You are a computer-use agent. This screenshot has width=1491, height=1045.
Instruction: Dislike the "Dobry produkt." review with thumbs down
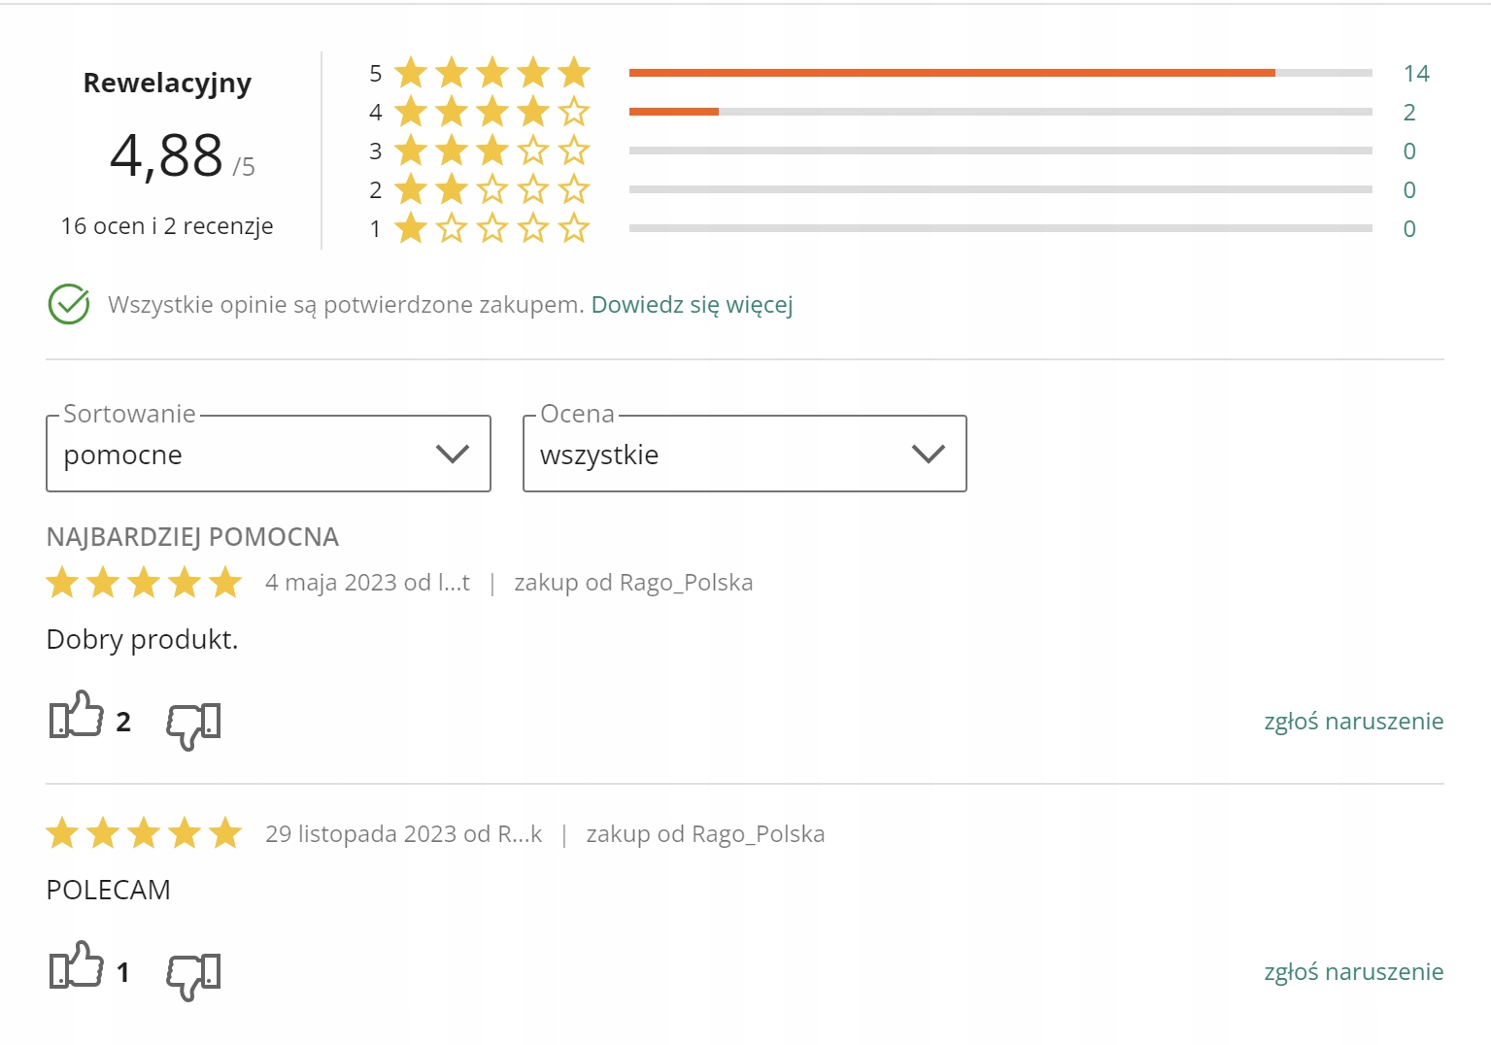(193, 725)
